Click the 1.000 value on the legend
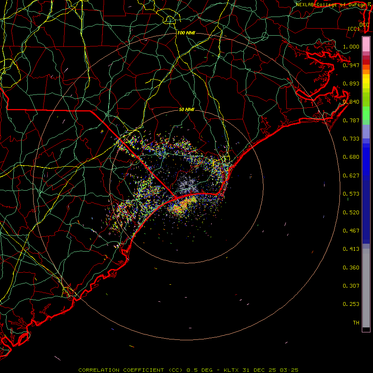 (351, 46)
